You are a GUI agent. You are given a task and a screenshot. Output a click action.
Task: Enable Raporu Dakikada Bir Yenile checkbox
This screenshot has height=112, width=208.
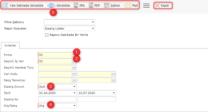[x=47, y=35]
